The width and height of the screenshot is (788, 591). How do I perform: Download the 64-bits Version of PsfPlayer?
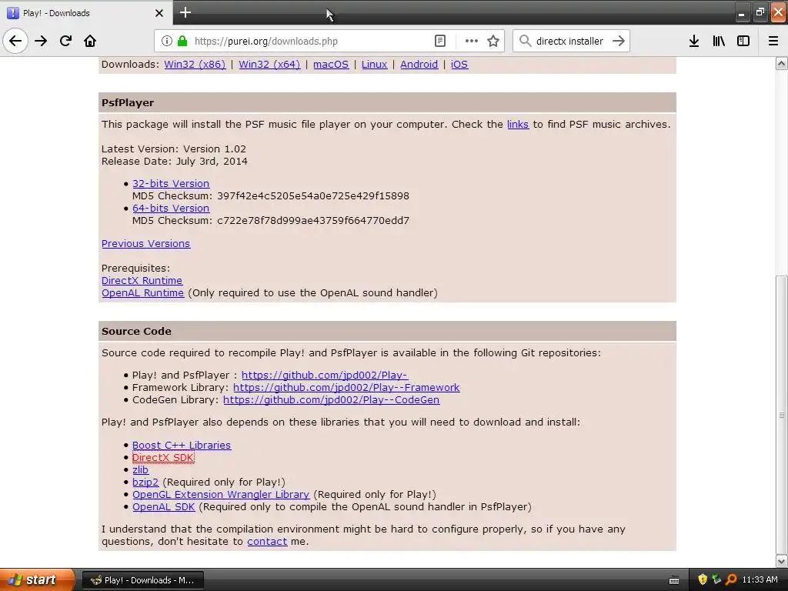171,208
